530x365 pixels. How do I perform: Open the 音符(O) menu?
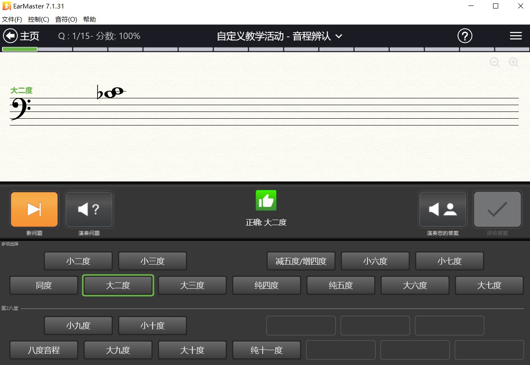(65, 19)
